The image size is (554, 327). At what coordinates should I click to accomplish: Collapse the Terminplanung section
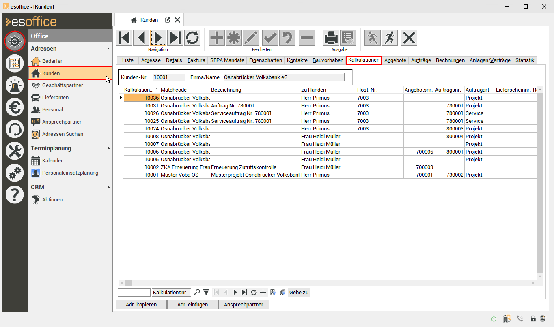tap(108, 148)
